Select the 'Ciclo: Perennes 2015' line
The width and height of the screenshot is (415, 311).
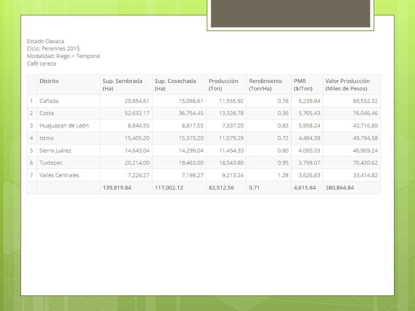53,49
